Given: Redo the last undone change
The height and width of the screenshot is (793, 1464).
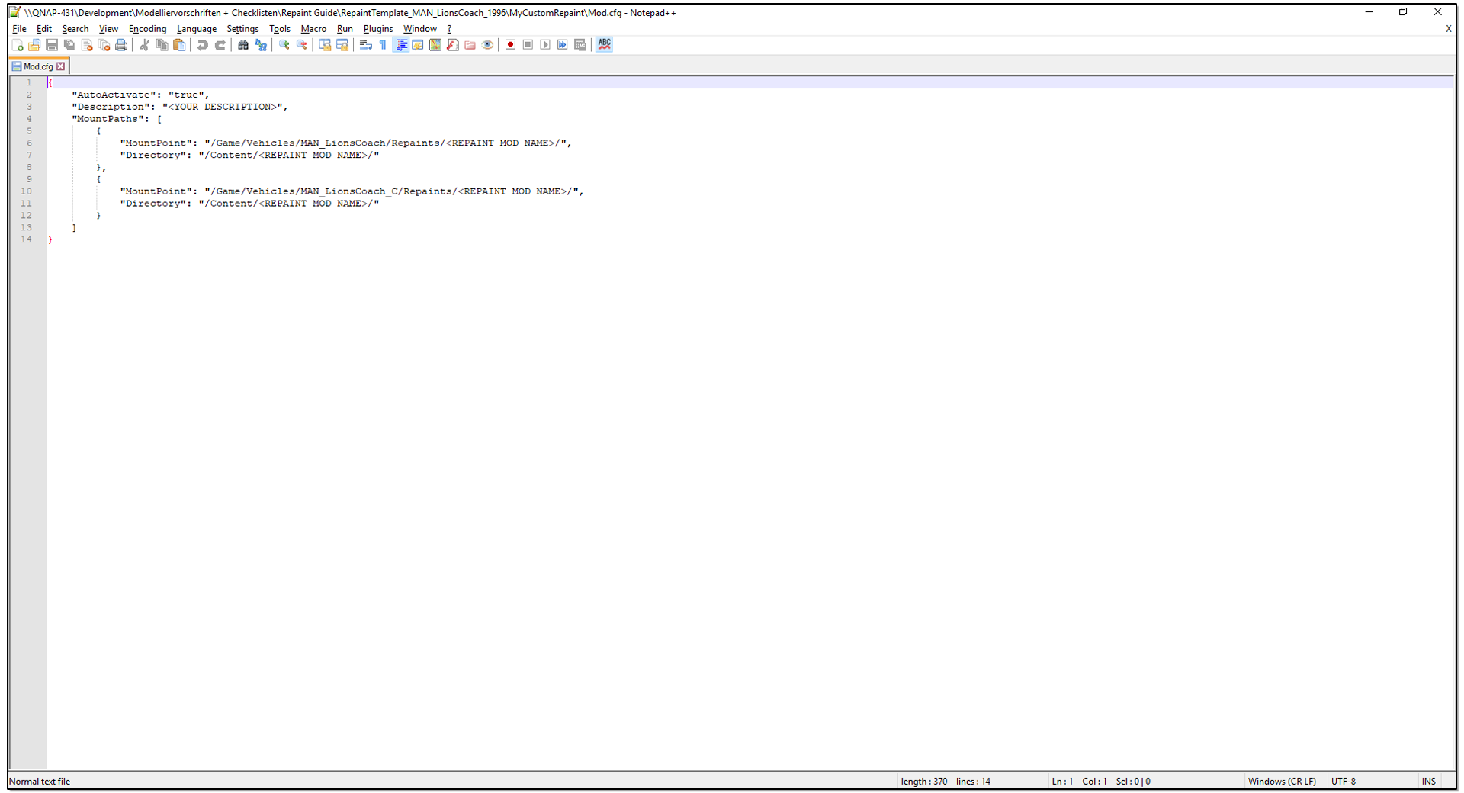Looking at the screenshot, I should pyautogui.click(x=220, y=45).
